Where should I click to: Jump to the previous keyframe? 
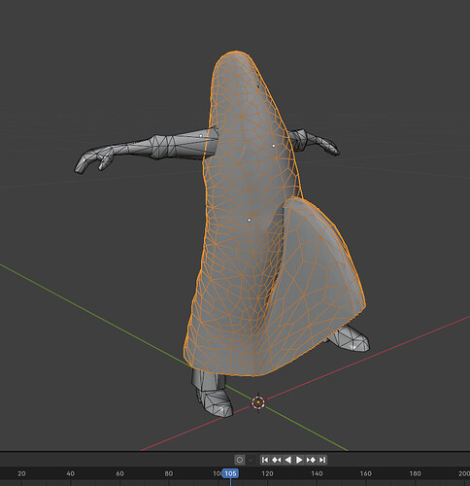[276, 460]
